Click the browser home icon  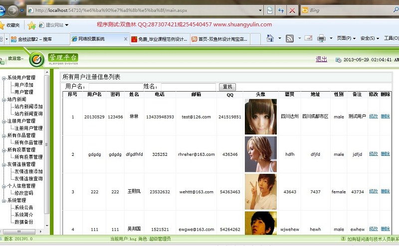pyautogui.click(x=270, y=38)
